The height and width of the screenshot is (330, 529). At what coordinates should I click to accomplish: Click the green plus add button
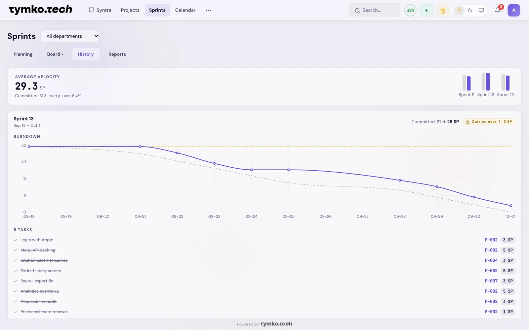tap(427, 10)
